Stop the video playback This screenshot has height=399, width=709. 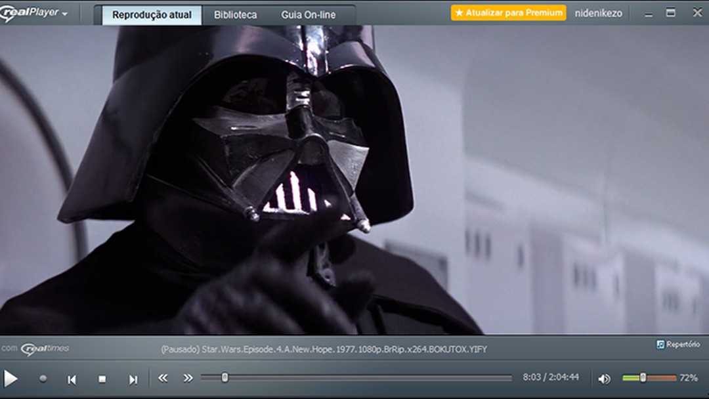pos(102,379)
